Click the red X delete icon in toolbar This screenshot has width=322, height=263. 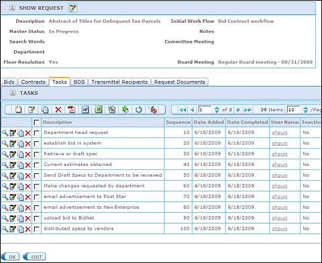pos(58,110)
